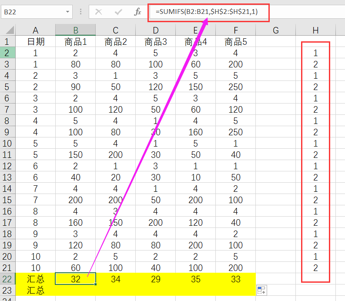Select summary cell showing 33
345x301 pixels.
(236, 279)
